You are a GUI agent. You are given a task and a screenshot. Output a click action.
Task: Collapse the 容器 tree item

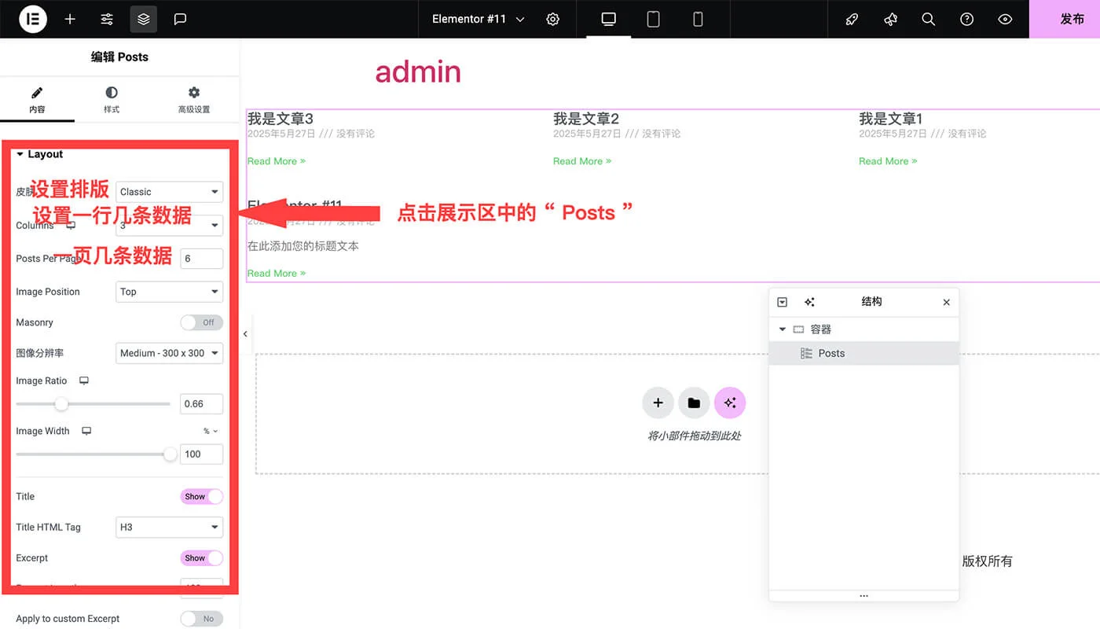(782, 329)
